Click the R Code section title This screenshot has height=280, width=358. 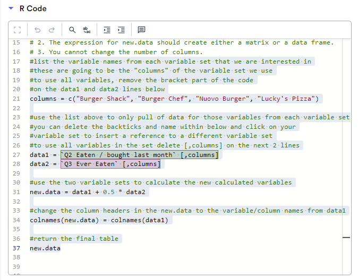click(33, 8)
